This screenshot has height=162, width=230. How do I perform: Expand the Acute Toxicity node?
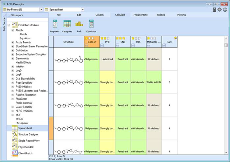13,42
